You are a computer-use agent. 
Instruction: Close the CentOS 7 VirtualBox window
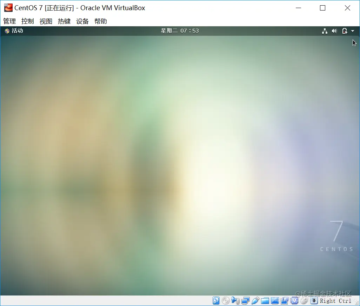(348, 8)
